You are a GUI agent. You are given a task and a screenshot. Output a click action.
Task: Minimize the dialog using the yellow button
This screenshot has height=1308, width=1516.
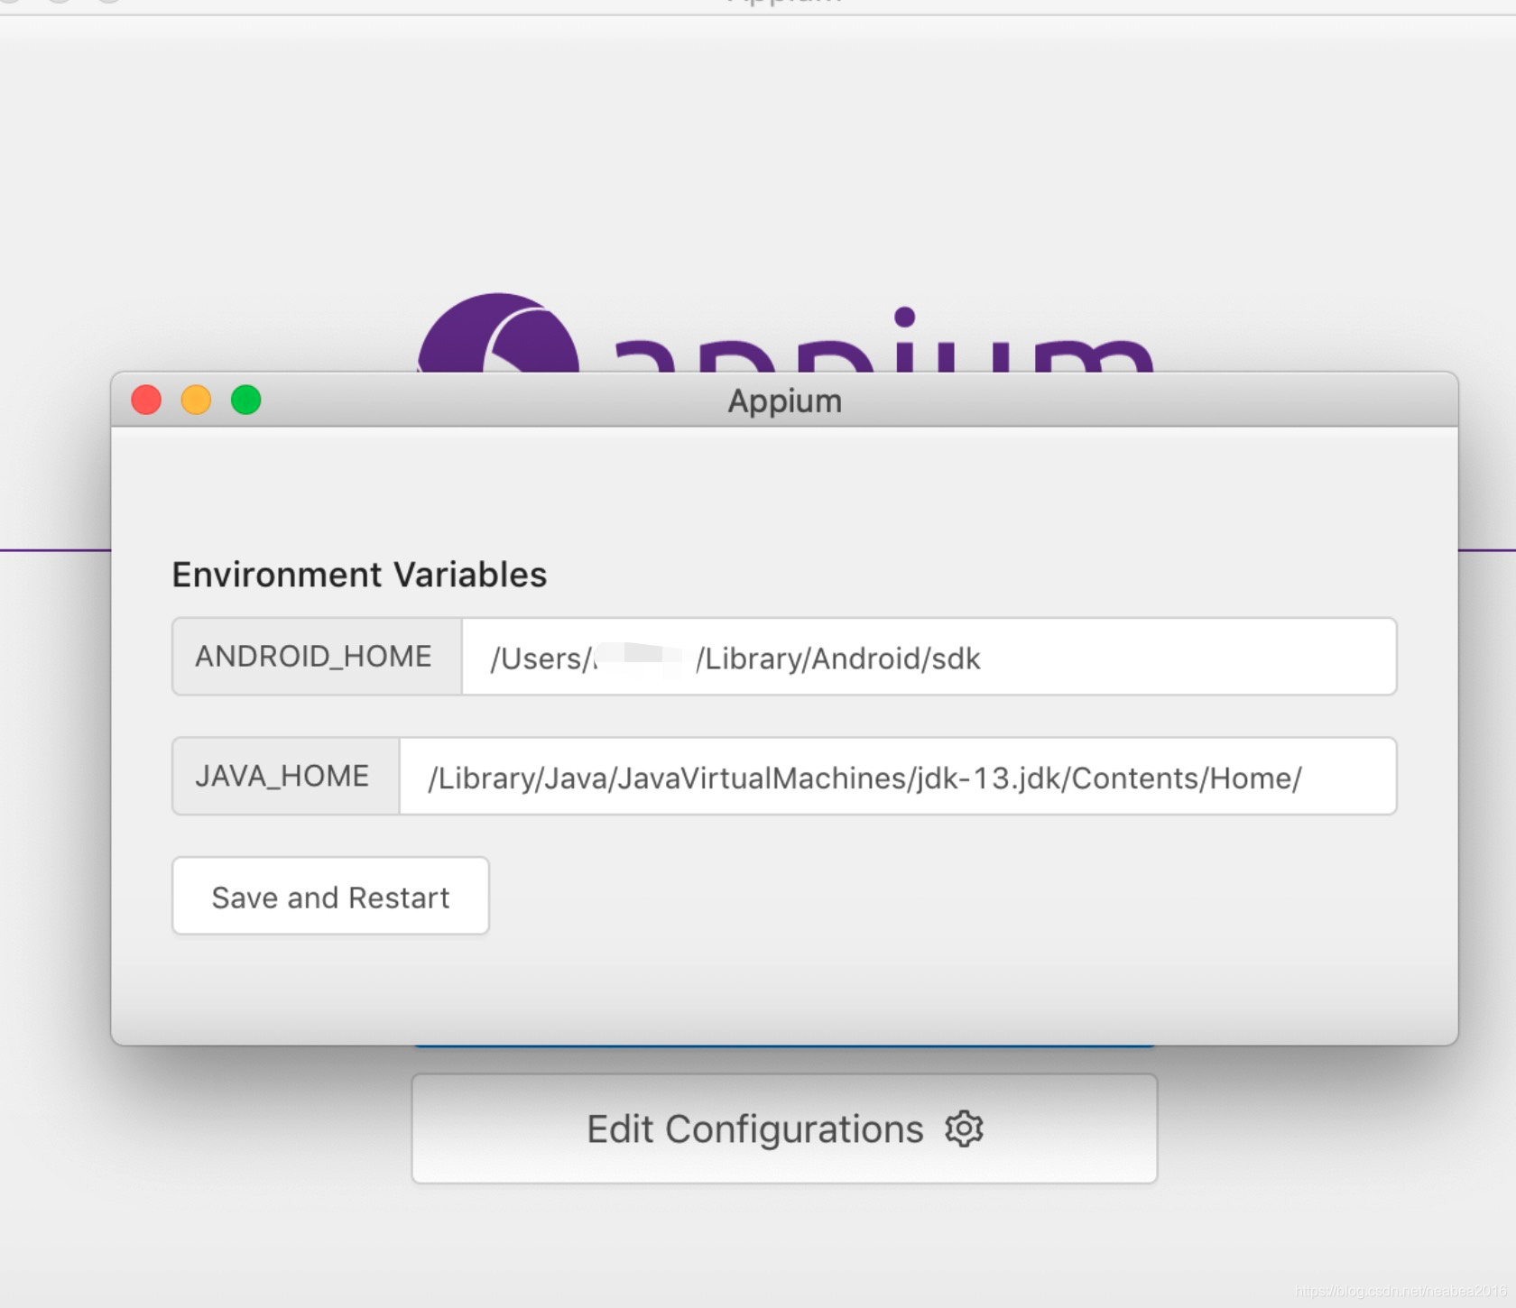[x=196, y=400]
